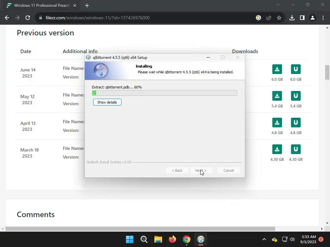Open the volume speaker tray icon
Image resolution: width=330 pixels, height=247 pixels.
click(292, 239)
